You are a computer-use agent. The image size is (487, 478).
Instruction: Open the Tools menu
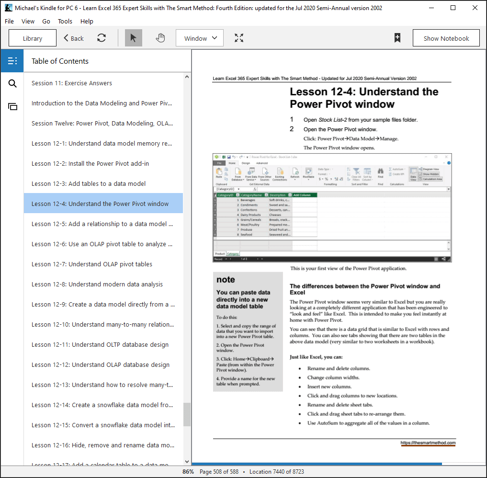(65, 21)
